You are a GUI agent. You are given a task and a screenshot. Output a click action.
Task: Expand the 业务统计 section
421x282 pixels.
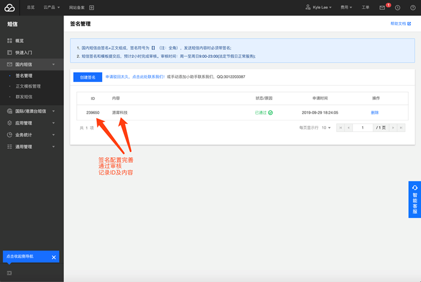[x=53, y=135]
